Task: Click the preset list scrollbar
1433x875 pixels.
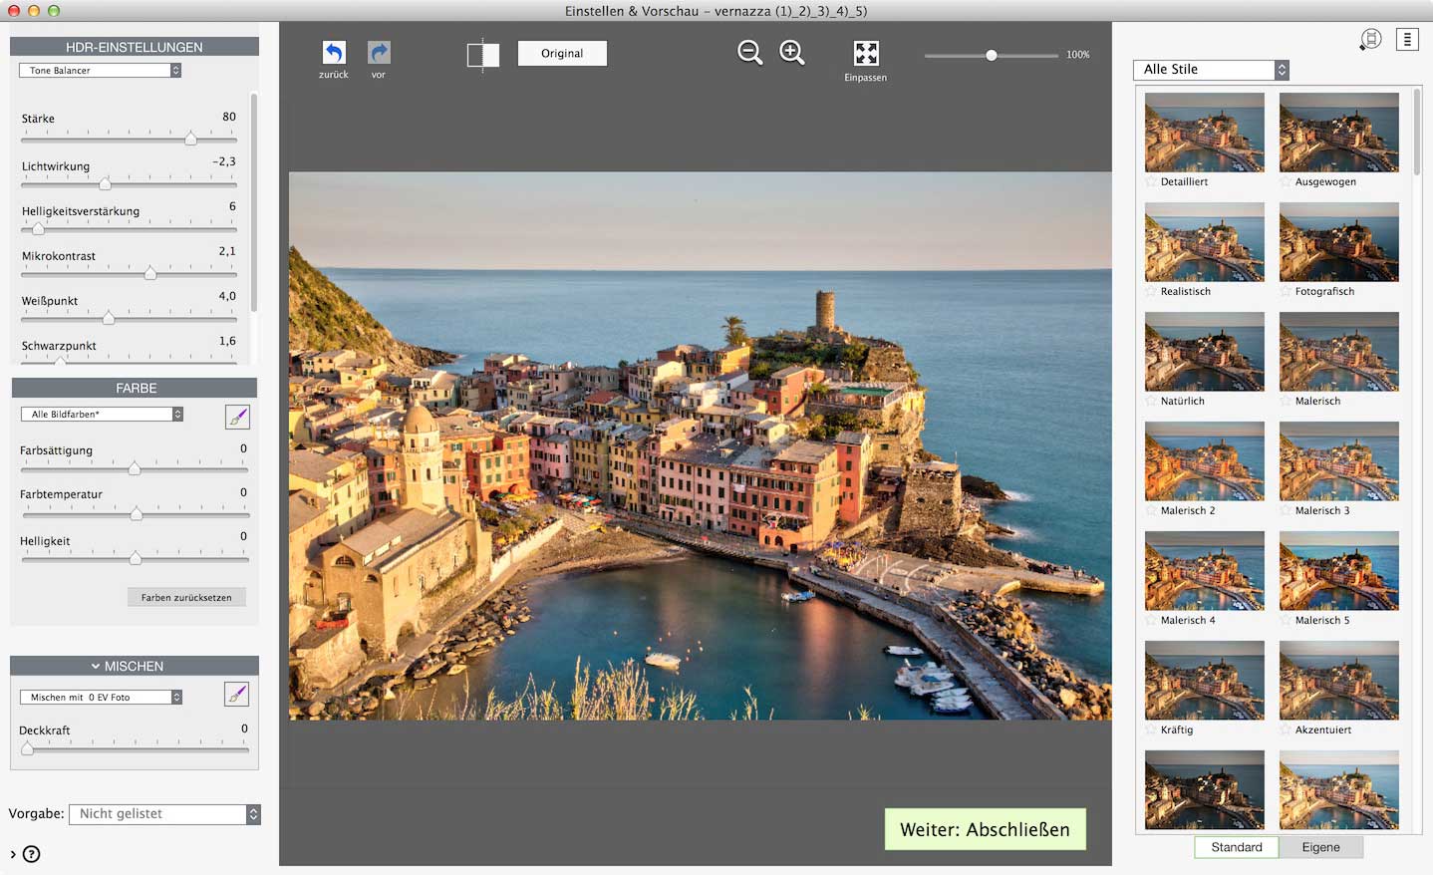Action: click(x=1417, y=132)
